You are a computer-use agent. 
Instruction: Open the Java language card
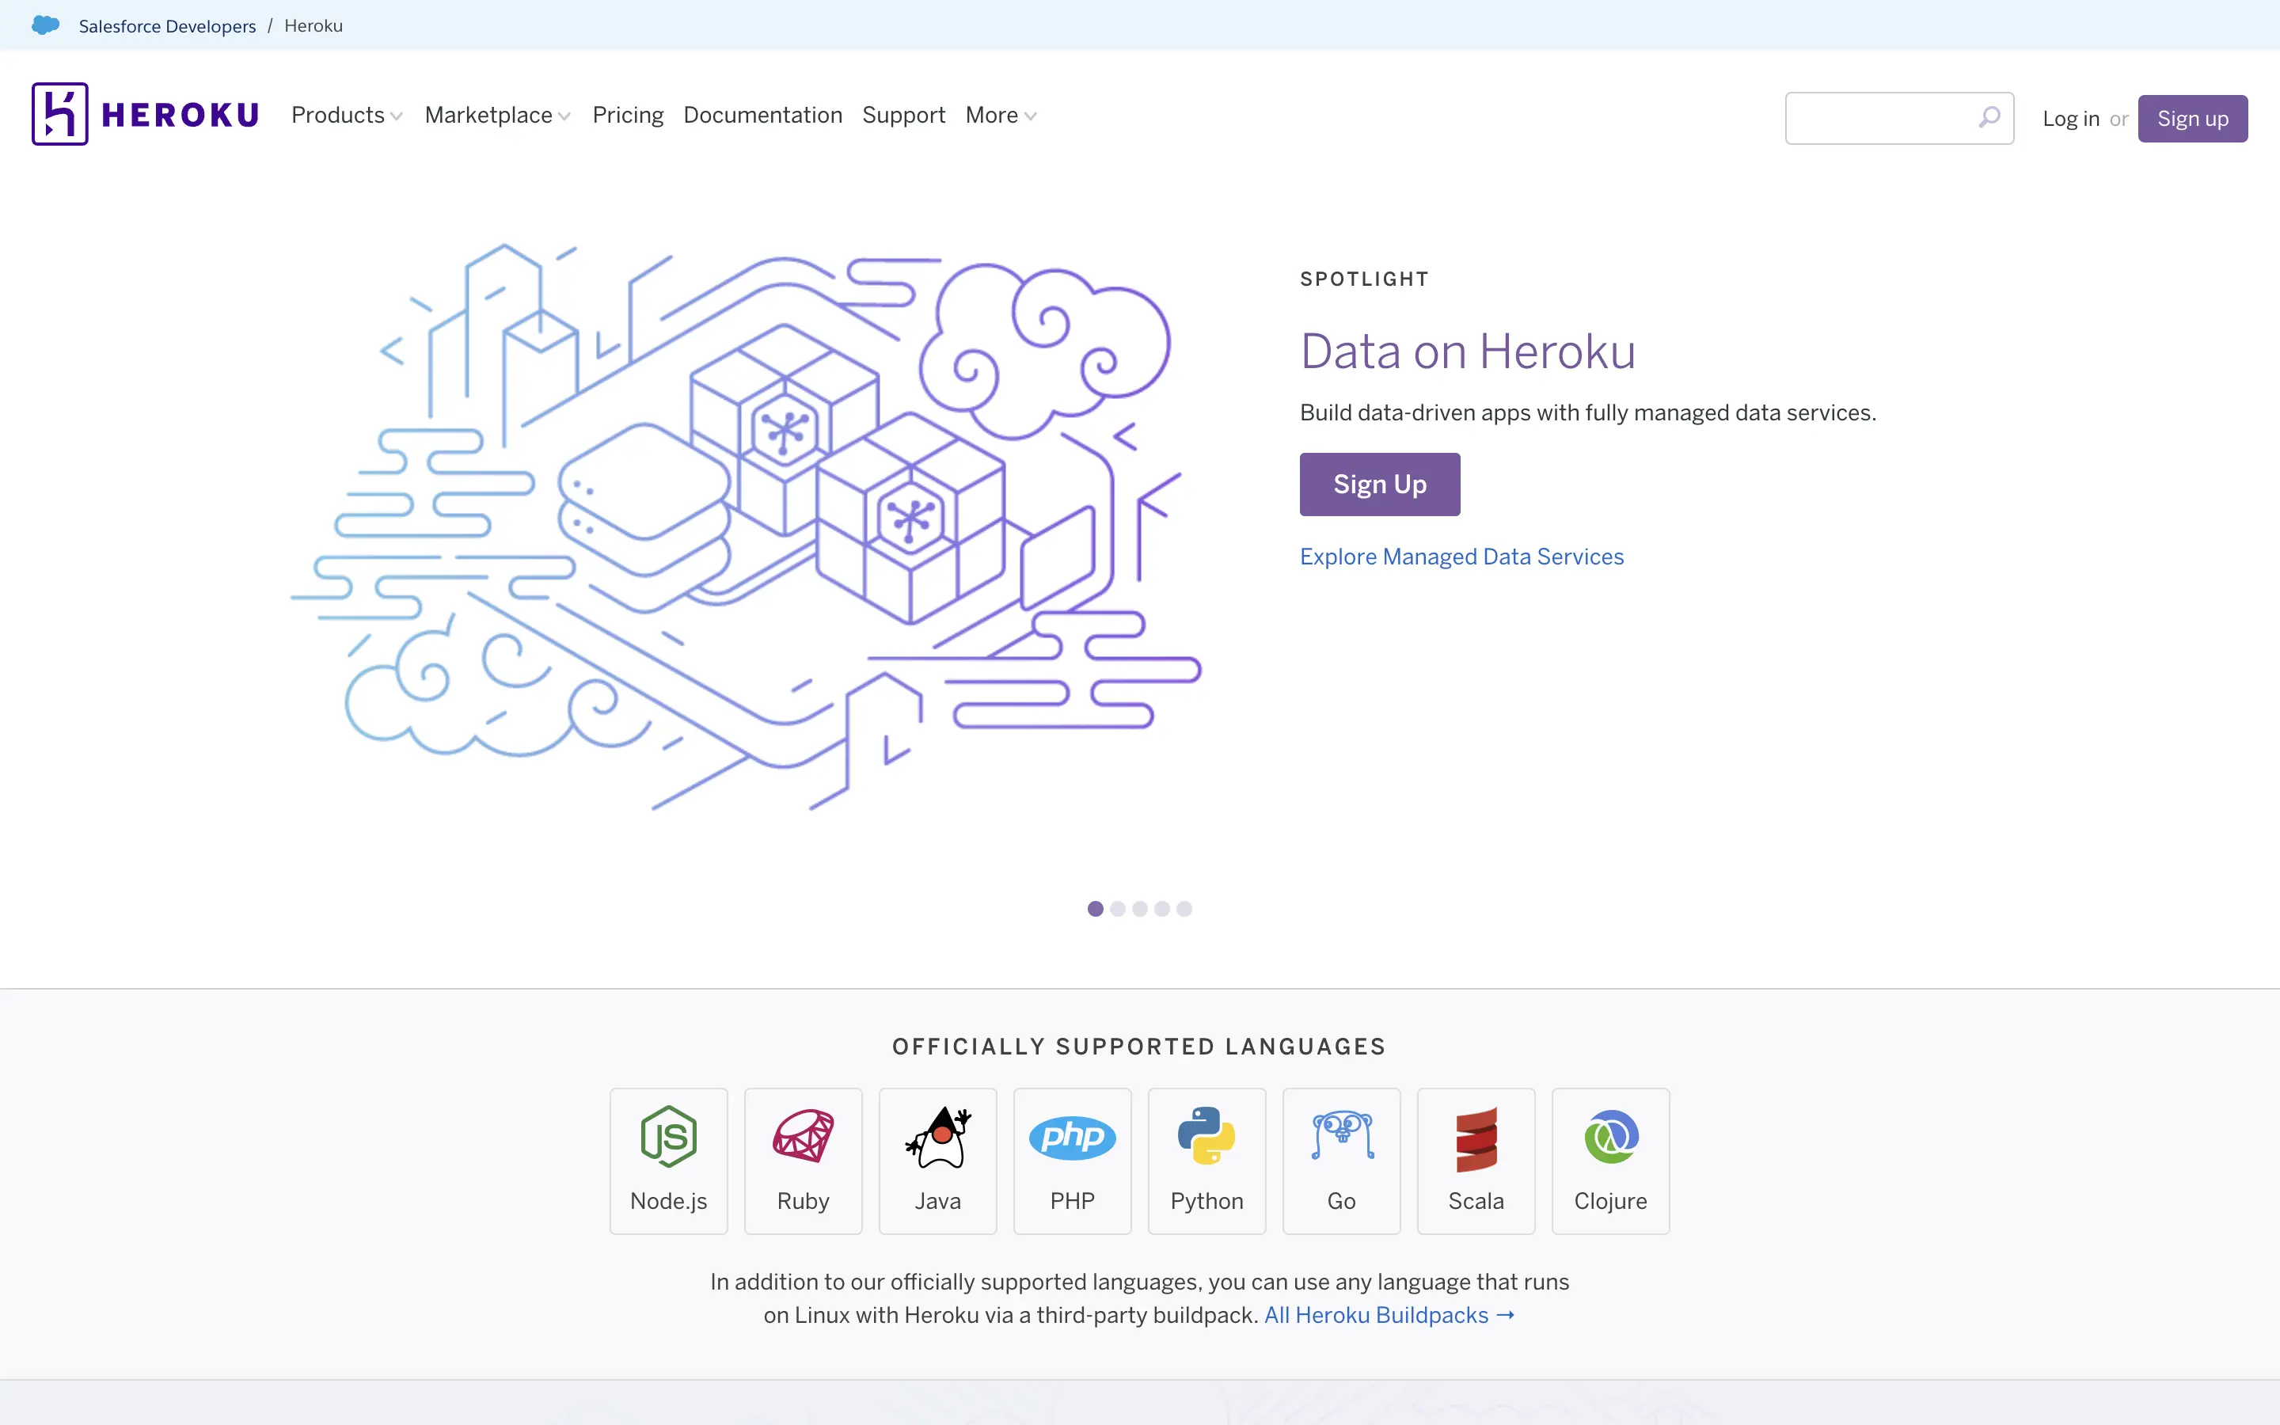point(937,1160)
